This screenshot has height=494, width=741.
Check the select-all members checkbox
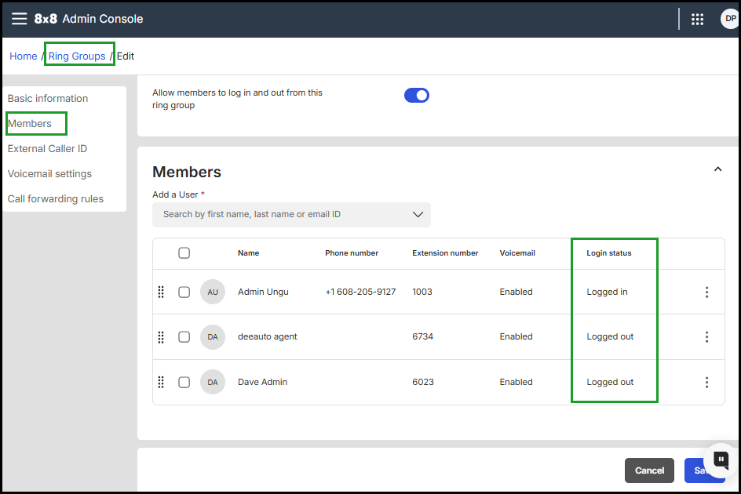184,253
